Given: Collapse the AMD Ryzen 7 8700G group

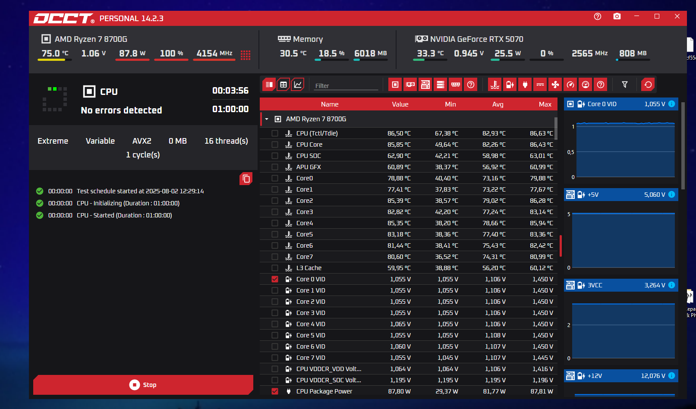Looking at the screenshot, I should [267, 119].
